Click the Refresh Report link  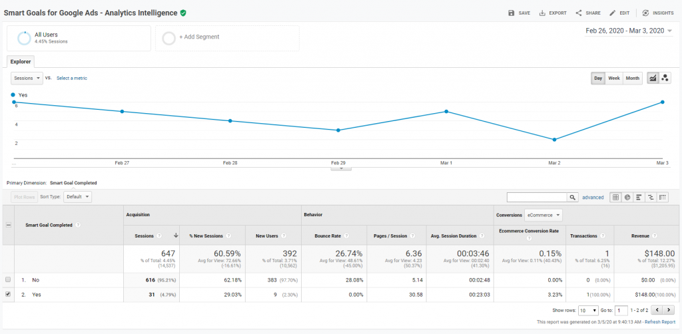pos(660,322)
